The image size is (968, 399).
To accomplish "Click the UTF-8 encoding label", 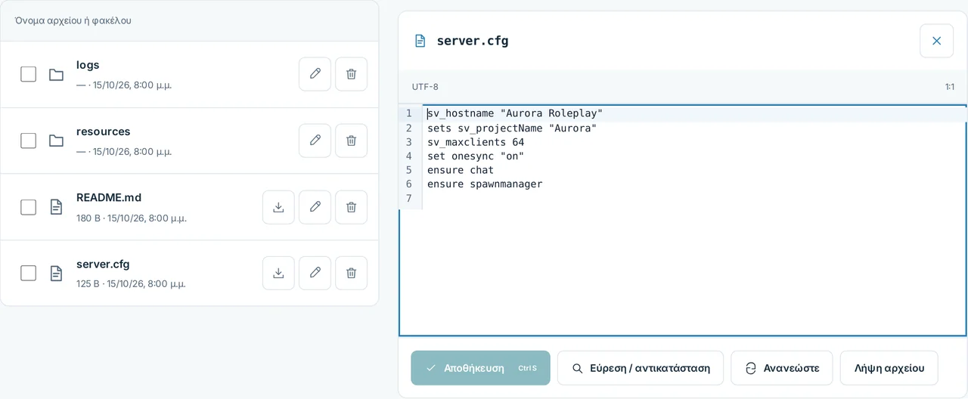I will pos(425,87).
